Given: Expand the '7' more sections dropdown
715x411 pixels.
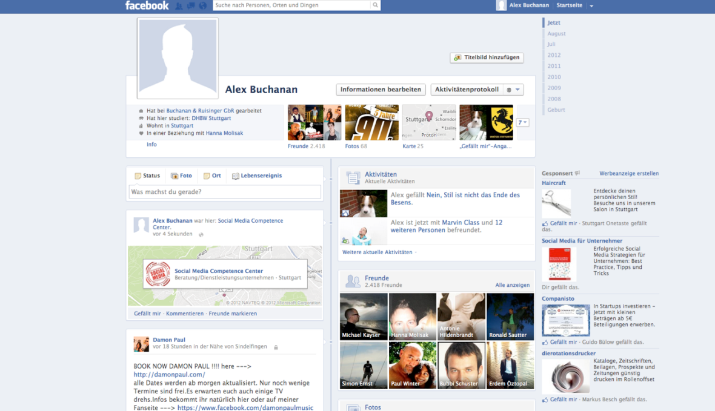Looking at the screenshot, I should (x=522, y=122).
